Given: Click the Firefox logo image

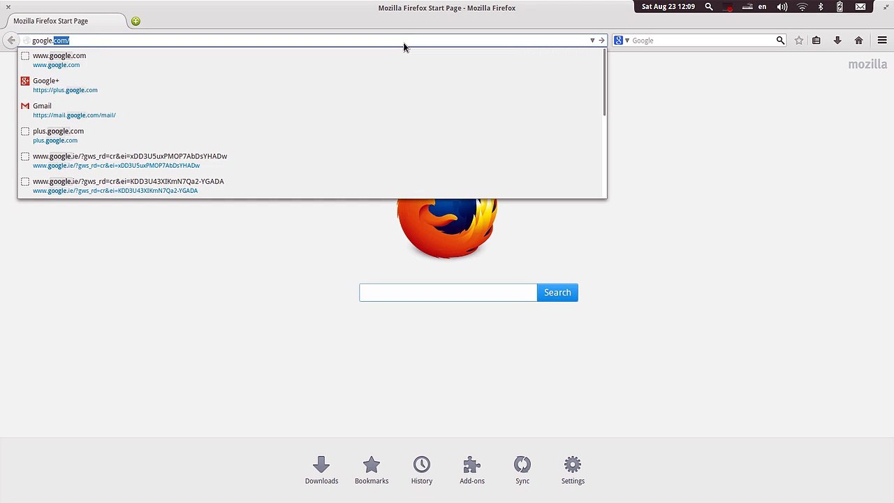Looking at the screenshot, I should point(447,228).
